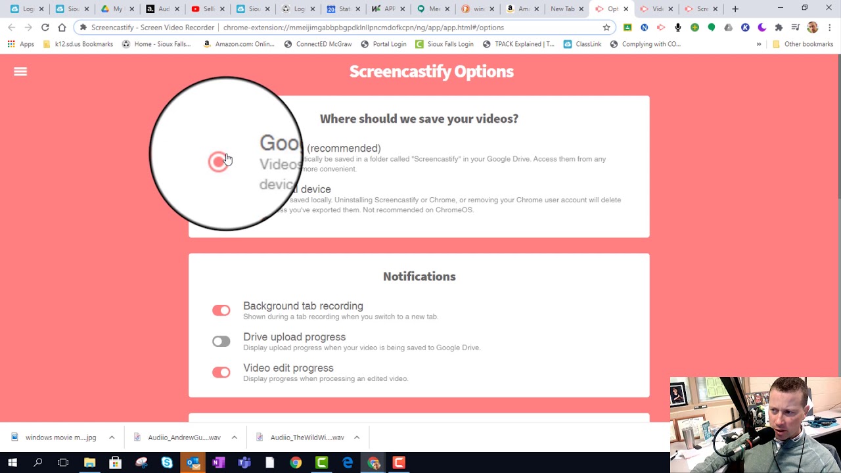Open the Sioux Falls Login bookmark
The height and width of the screenshot is (473, 841).
(444, 44)
